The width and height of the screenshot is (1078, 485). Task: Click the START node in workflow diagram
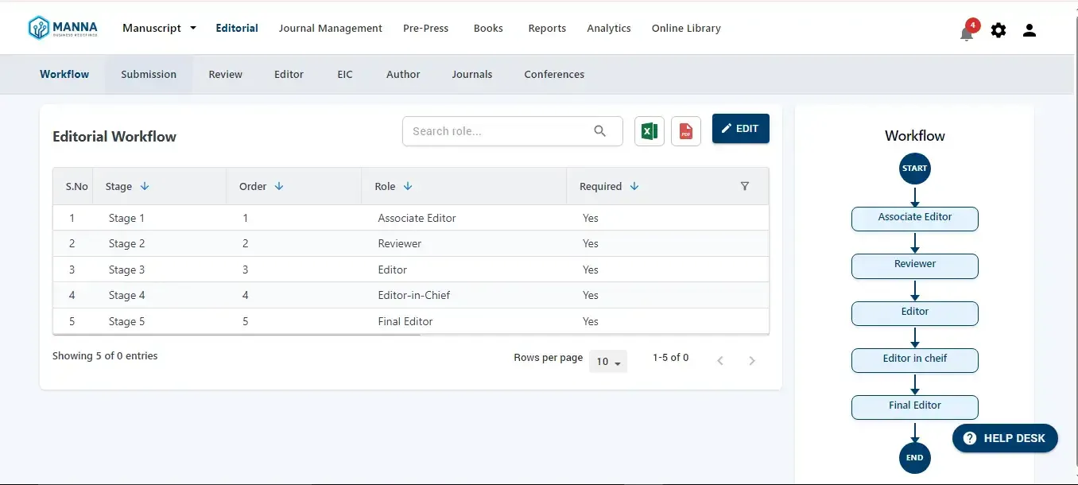[x=915, y=169]
